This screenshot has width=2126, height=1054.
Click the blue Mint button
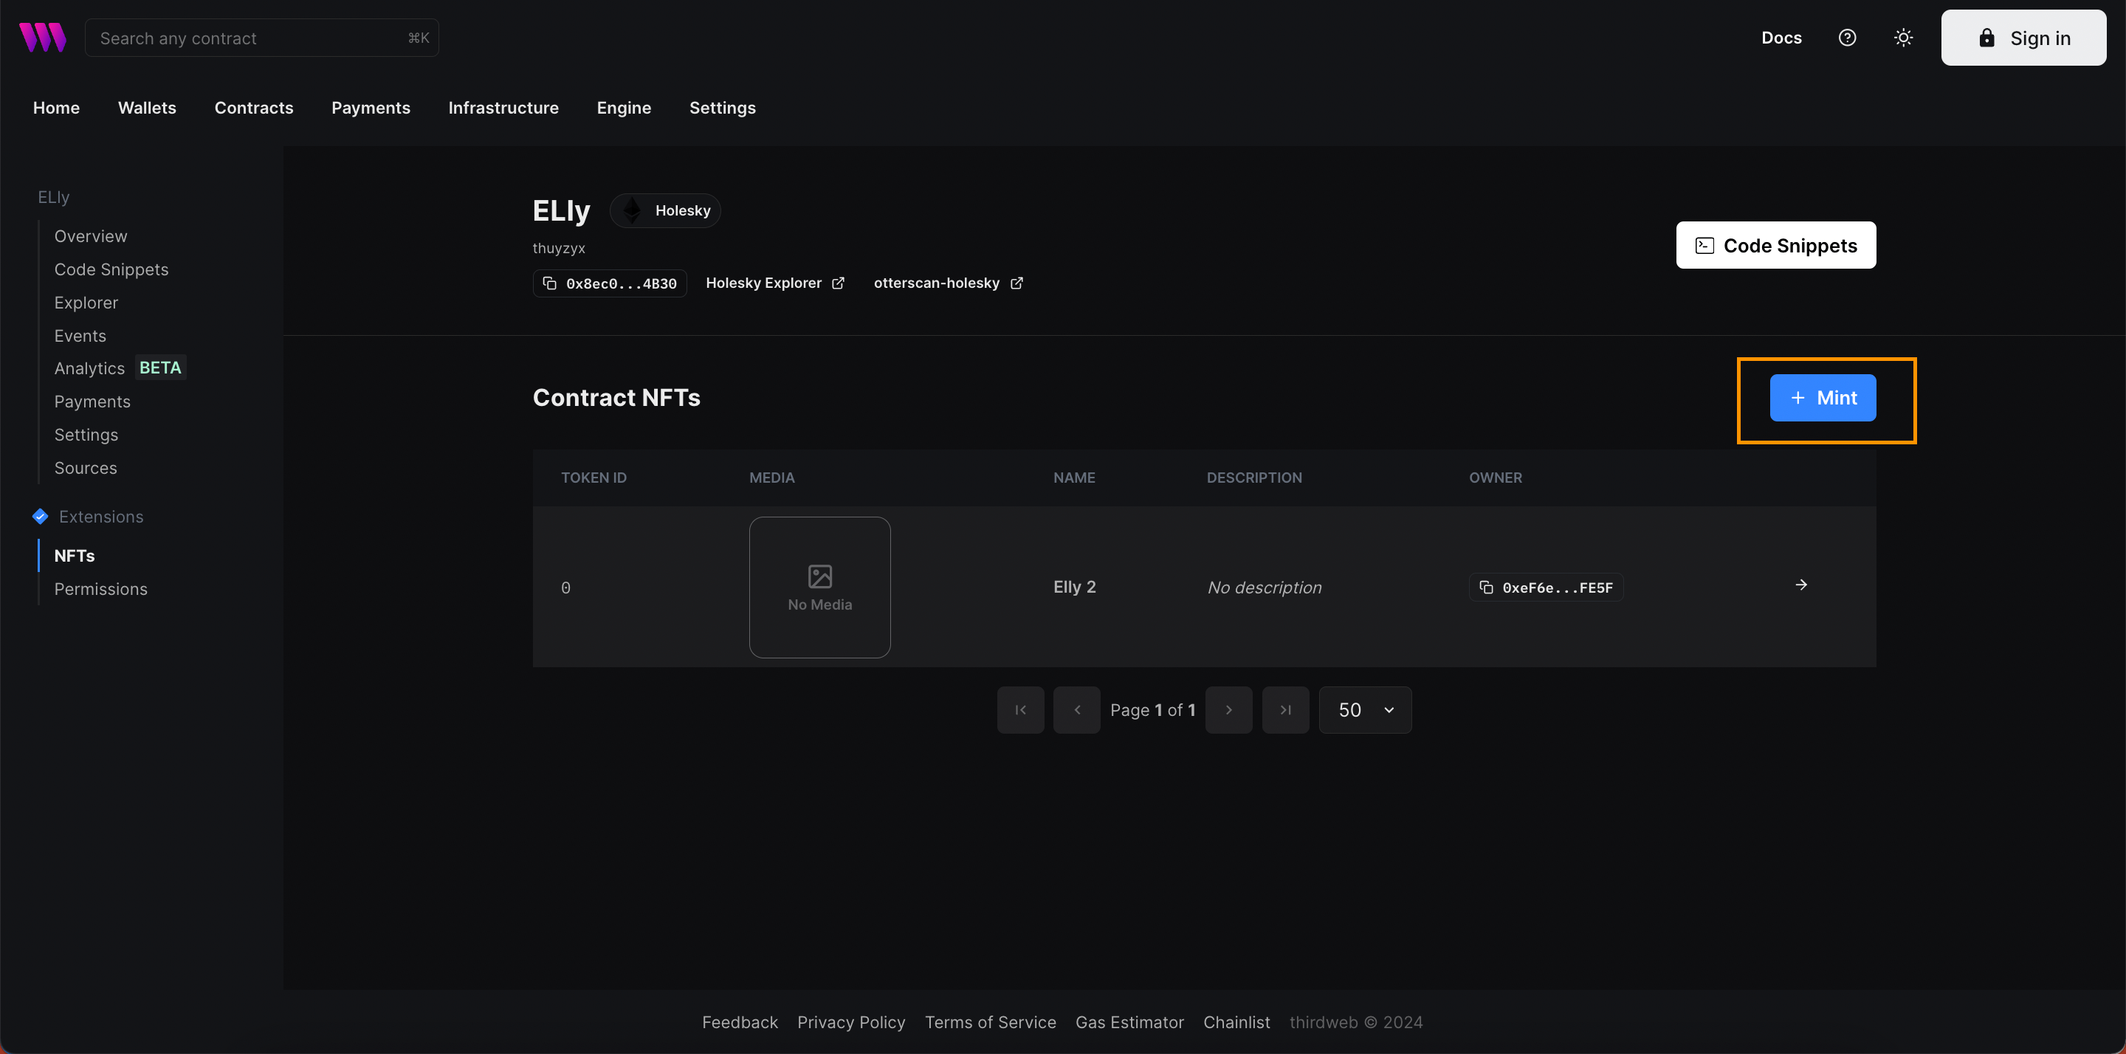pos(1823,398)
